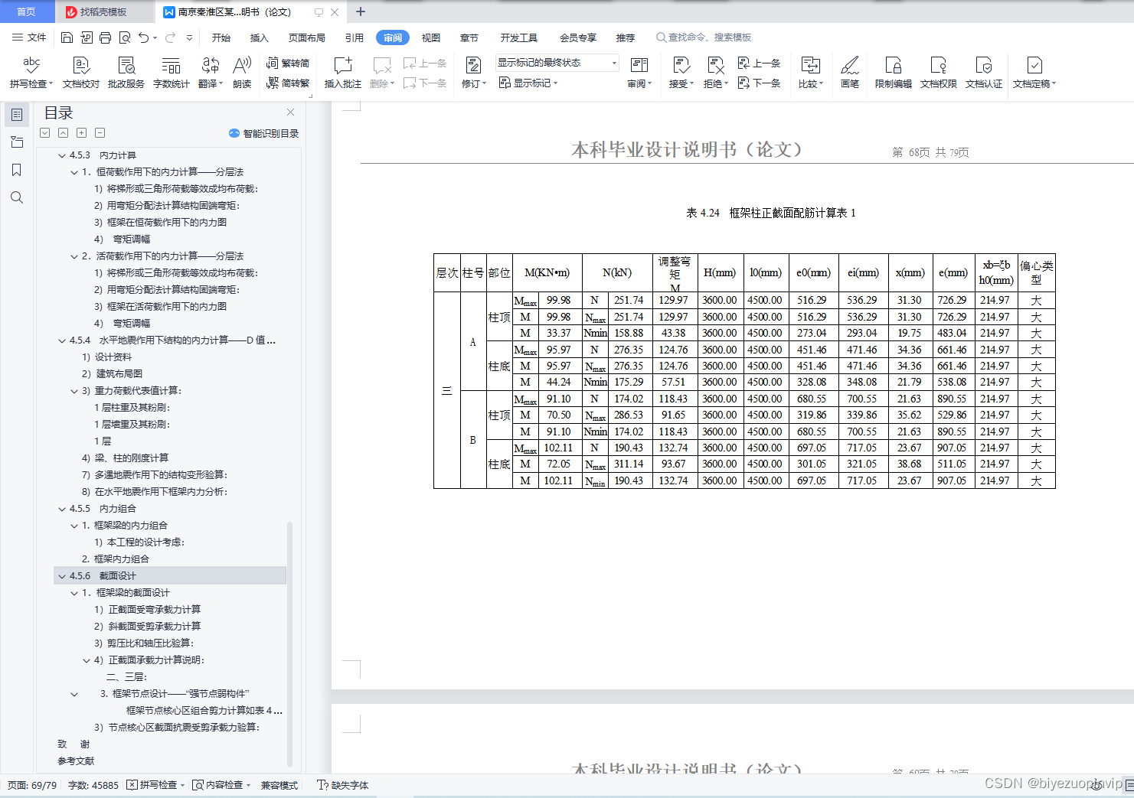This screenshot has height=798, width=1134.
Task: Open the 批改服务 correction service
Action: [126, 73]
